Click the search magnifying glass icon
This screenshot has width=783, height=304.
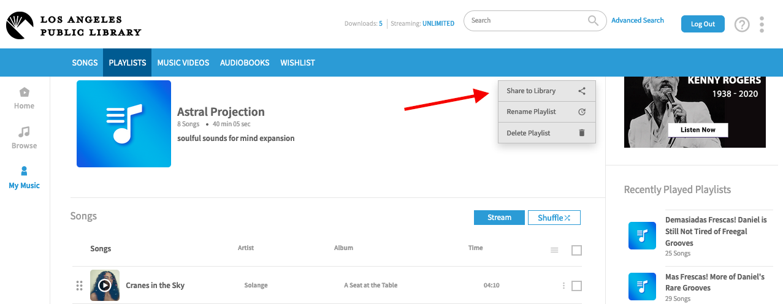(x=593, y=21)
